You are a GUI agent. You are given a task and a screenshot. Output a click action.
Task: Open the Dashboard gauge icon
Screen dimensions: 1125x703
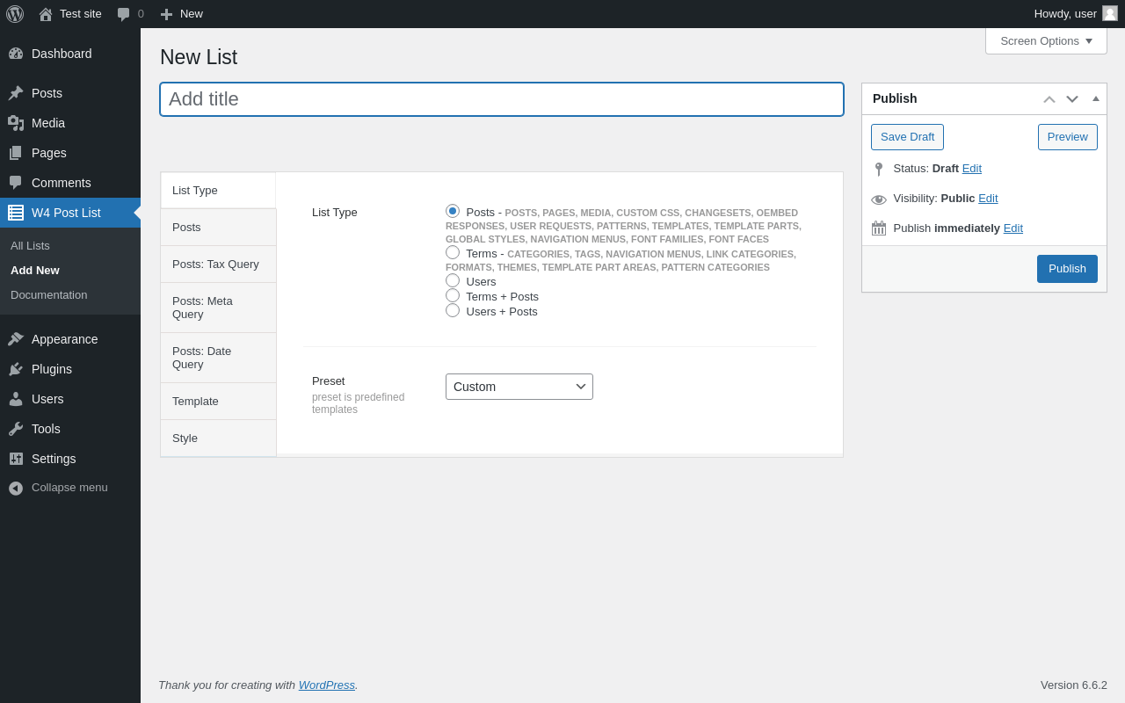16,54
